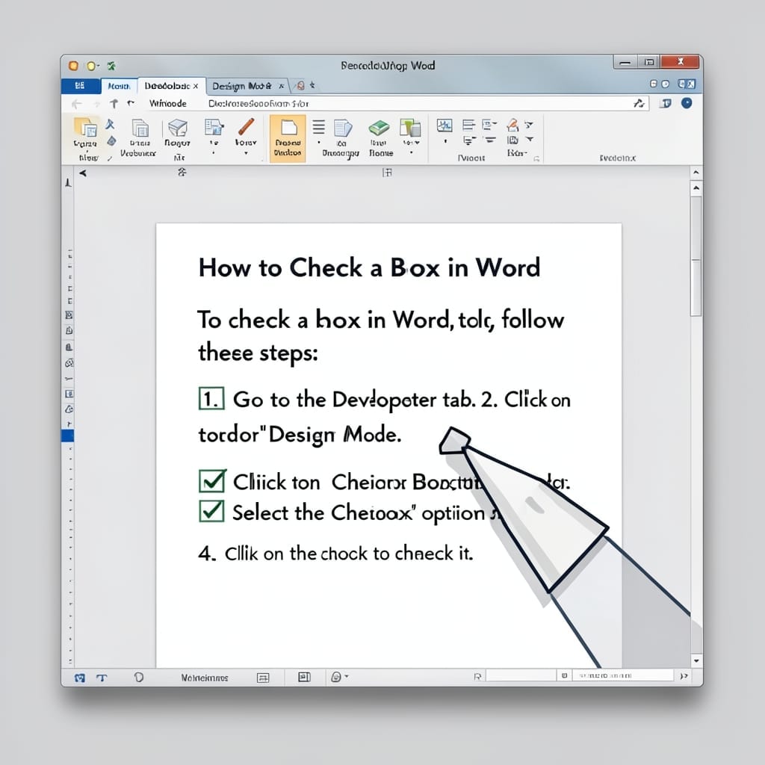Click the empty input field in status bar
765x765 pixels.
(521, 675)
